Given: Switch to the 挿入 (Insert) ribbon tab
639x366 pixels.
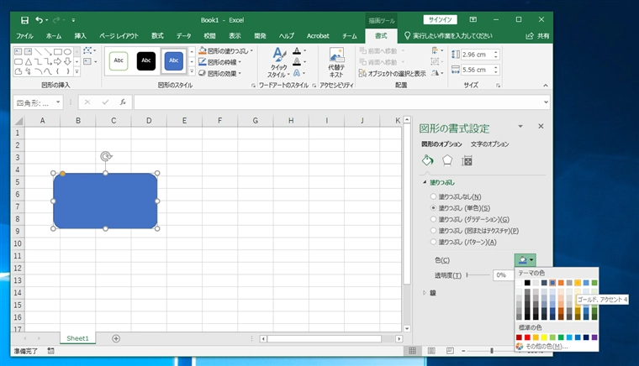Looking at the screenshot, I should (80, 36).
